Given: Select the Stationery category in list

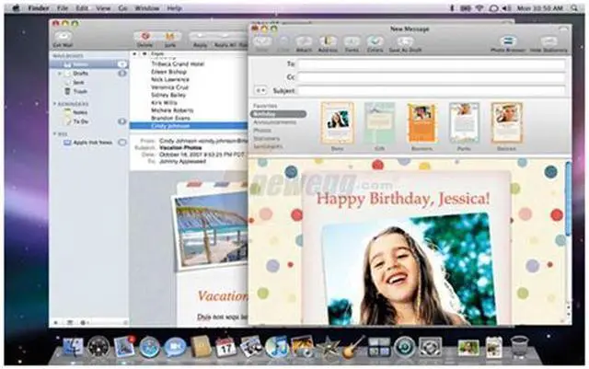Looking at the screenshot, I should pos(266,139).
